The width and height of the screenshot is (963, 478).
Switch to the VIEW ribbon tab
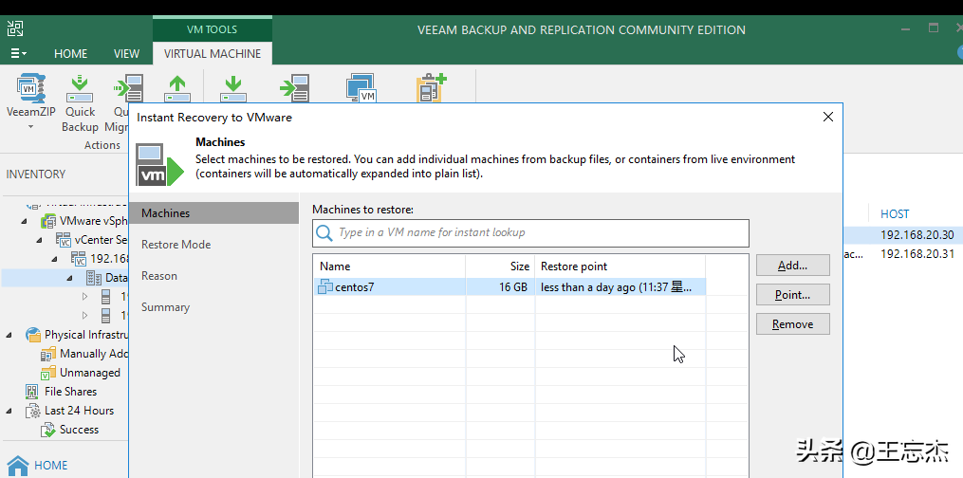coord(126,53)
